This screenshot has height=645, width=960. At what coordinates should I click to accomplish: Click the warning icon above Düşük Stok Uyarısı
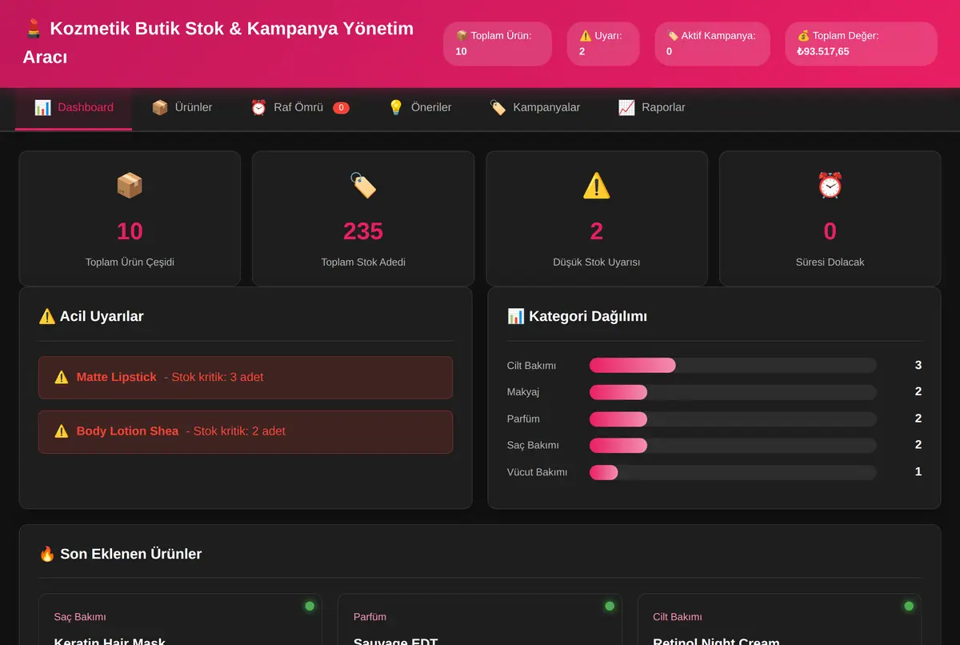coord(597,186)
